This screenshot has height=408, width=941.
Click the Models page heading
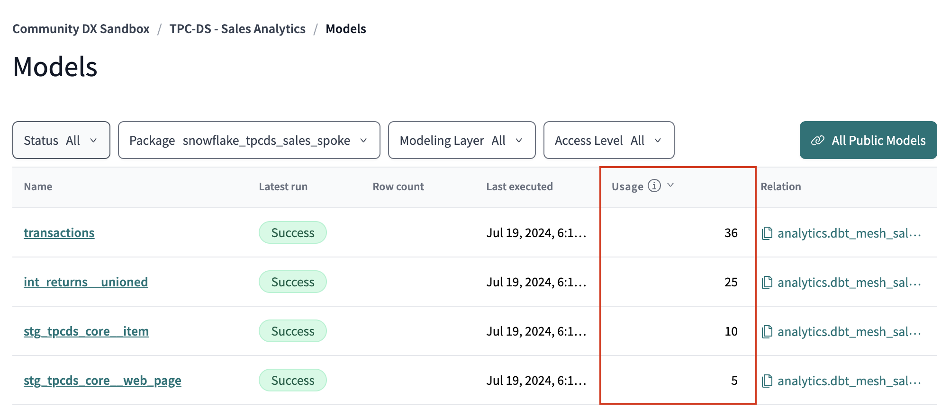(55, 67)
